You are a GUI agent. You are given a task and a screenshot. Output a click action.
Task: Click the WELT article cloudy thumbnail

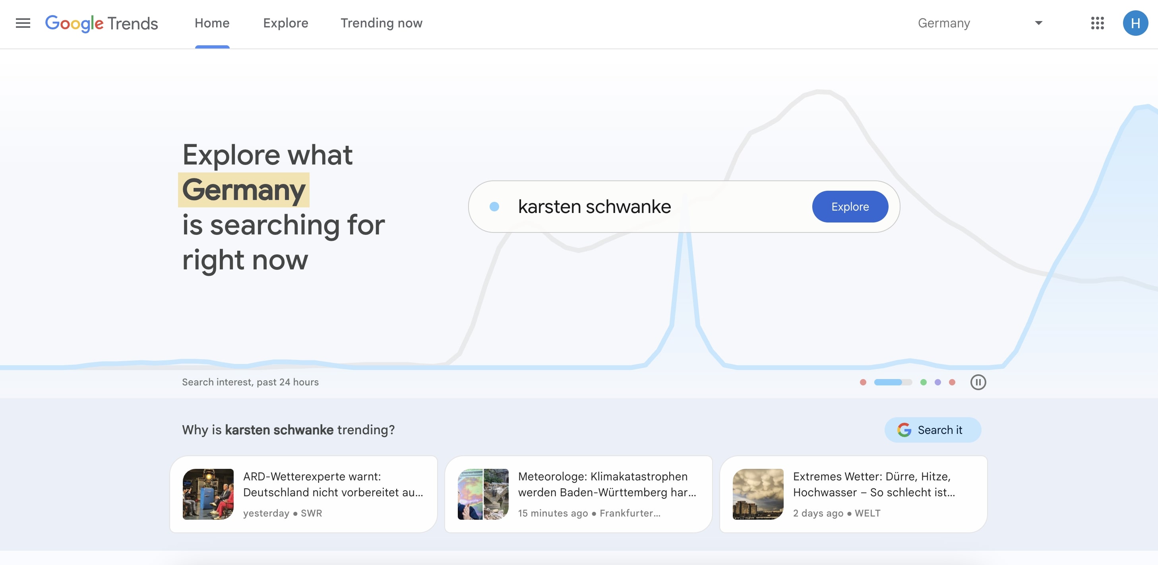point(758,494)
